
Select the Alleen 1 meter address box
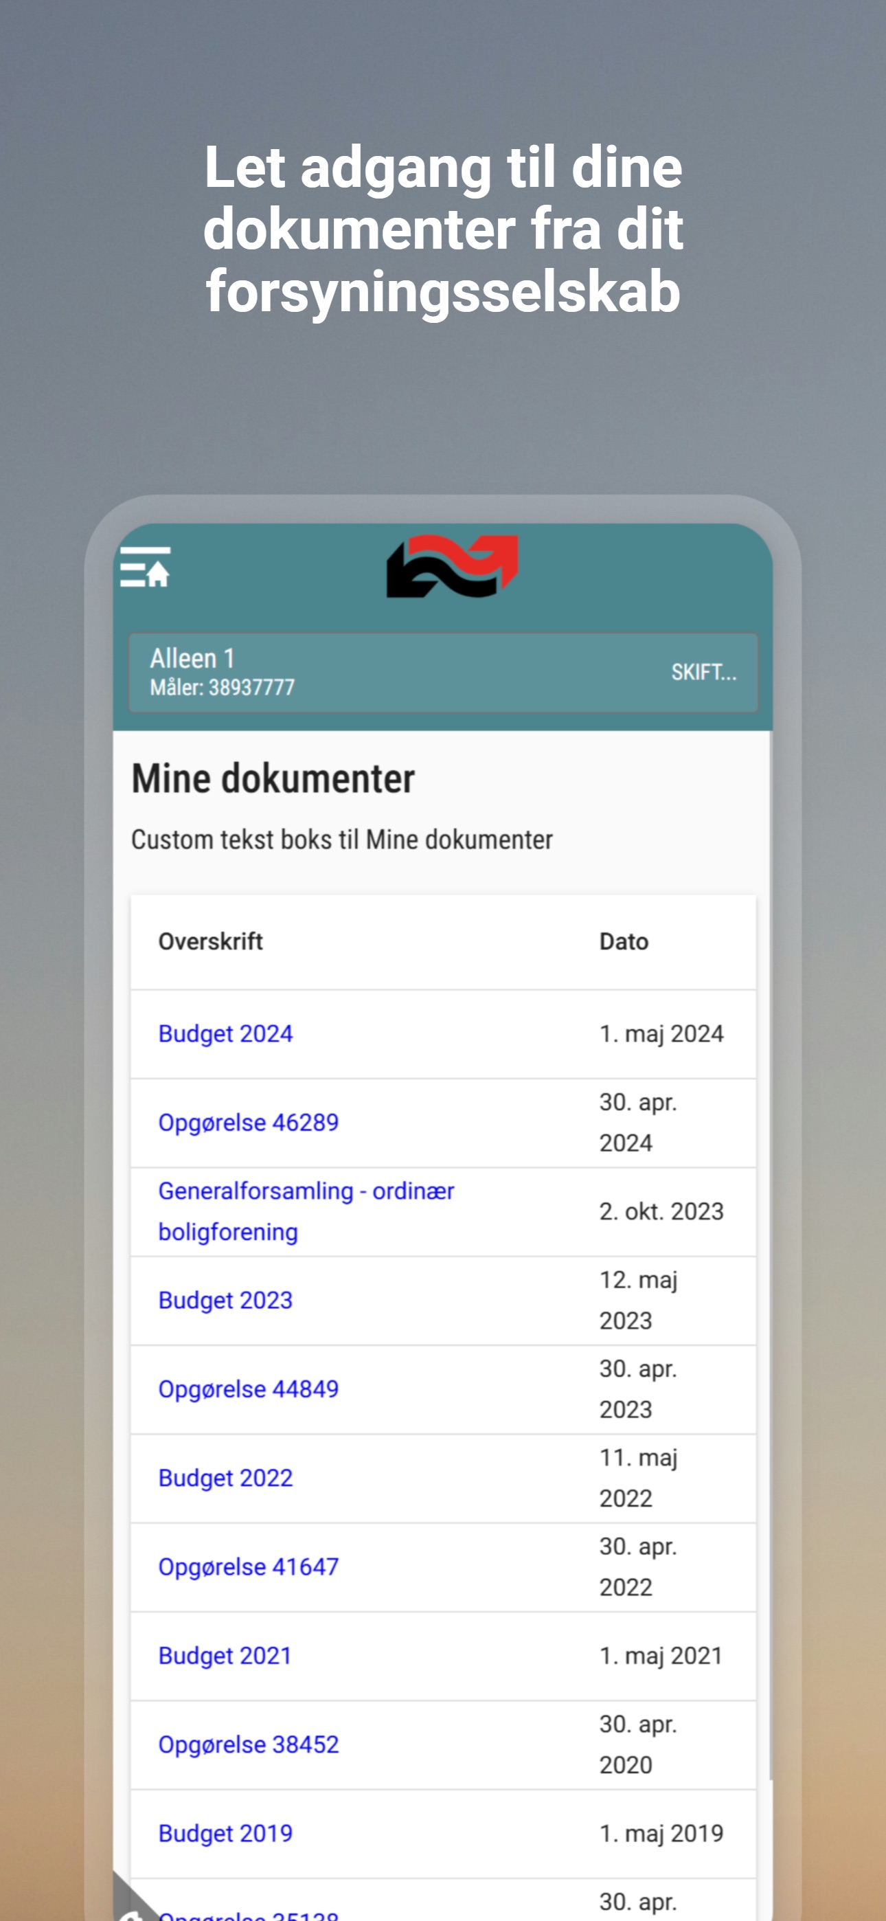pyautogui.click(x=443, y=673)
